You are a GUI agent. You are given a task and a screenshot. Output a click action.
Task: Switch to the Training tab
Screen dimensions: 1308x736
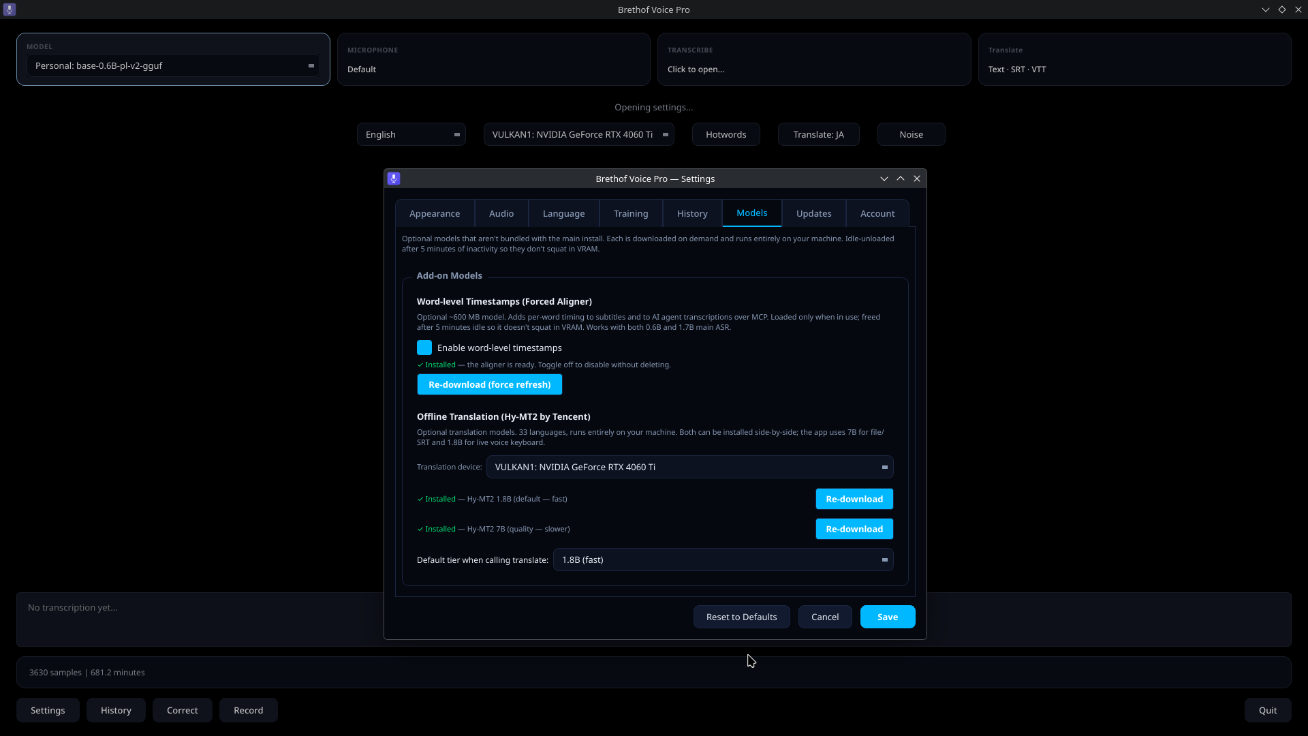pyautogui.click(x=631, y=213)
